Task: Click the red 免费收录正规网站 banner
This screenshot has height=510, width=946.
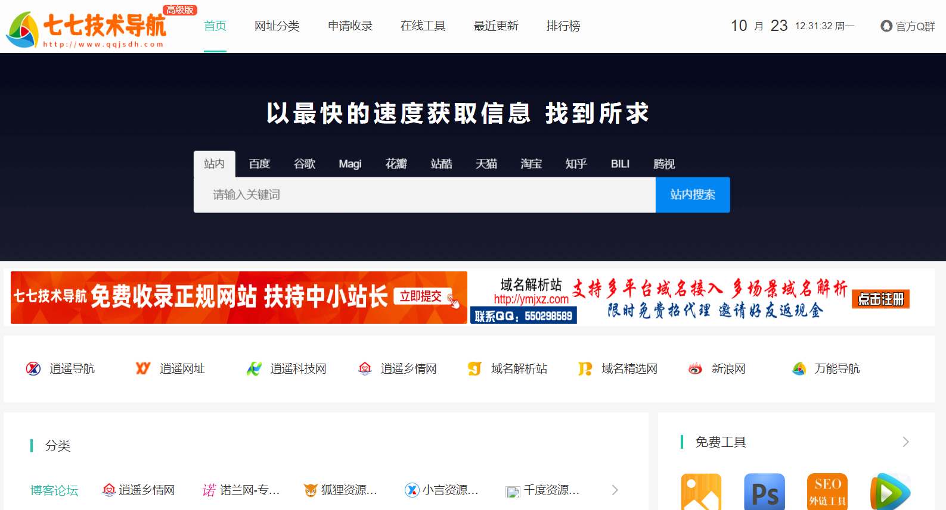Action: (238, 297)
